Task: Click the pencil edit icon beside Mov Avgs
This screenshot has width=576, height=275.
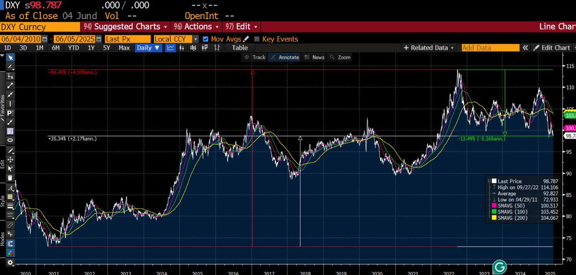Action: pyautogui.click(x=246, y=39)
